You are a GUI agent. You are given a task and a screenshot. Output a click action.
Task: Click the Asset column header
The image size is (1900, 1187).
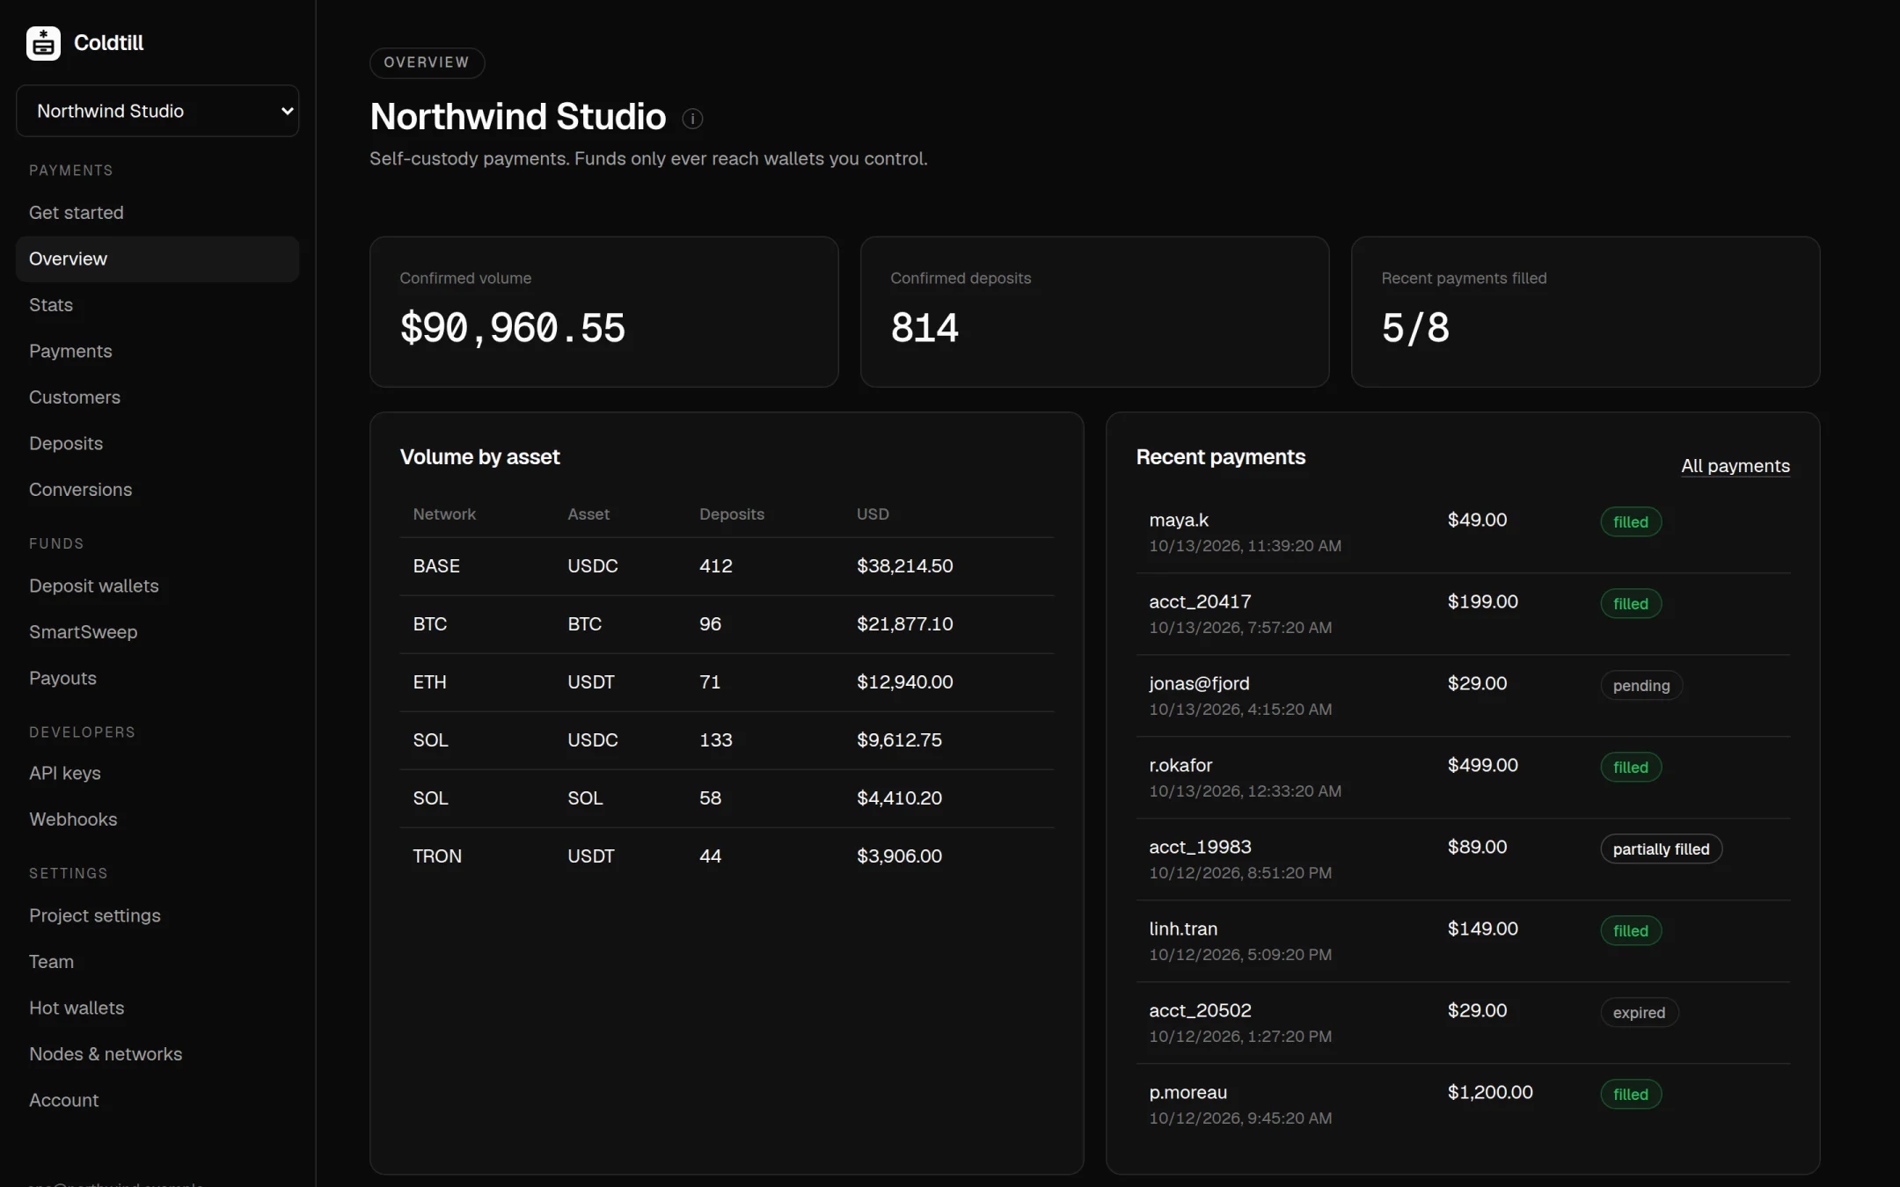click(x=588, y=514)
